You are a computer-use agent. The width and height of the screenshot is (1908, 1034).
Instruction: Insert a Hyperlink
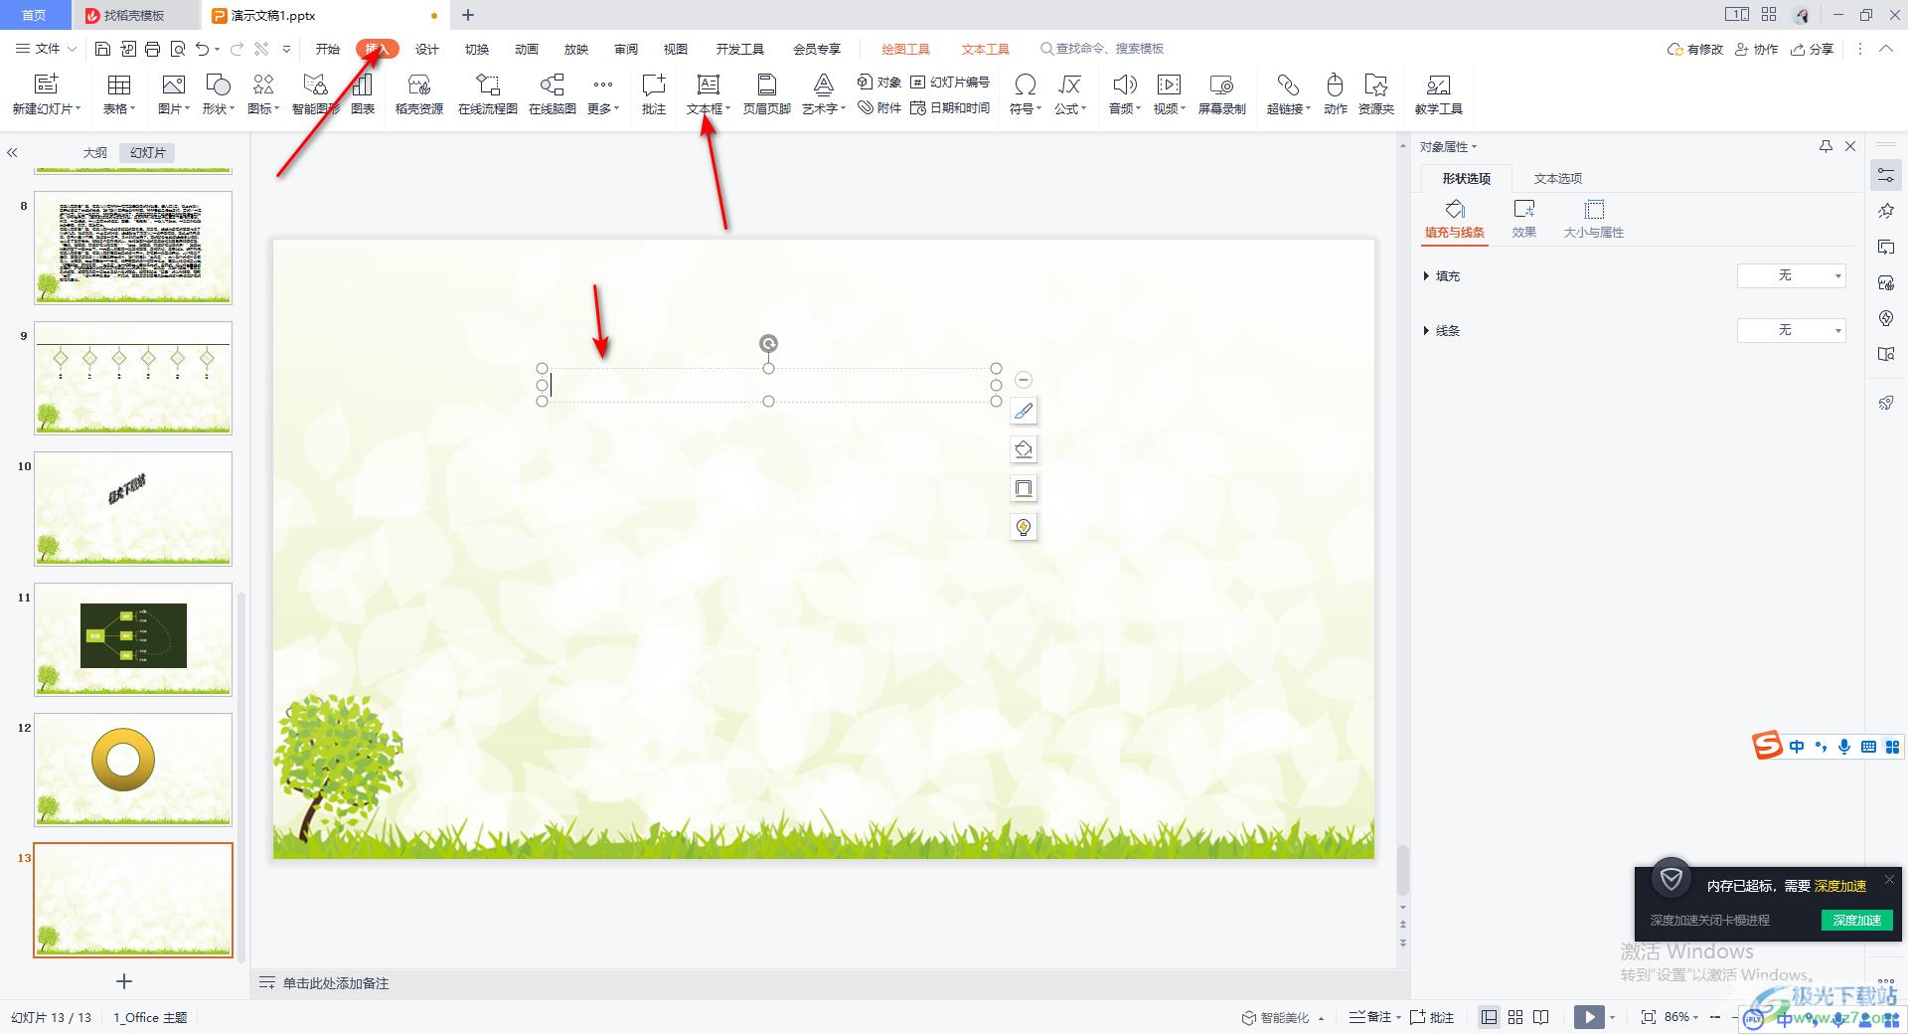click(1288, 94)
